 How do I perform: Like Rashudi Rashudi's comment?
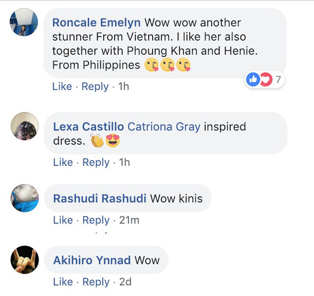coord(63,220)
